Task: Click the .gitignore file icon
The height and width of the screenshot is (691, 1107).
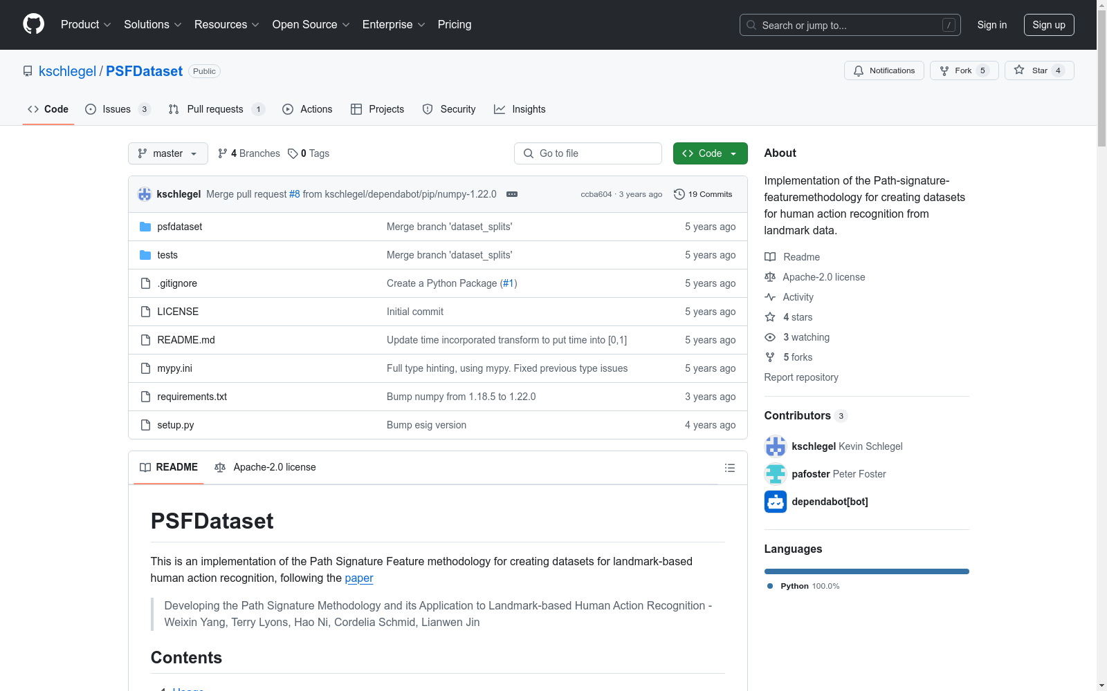Action: coord(145,283)
